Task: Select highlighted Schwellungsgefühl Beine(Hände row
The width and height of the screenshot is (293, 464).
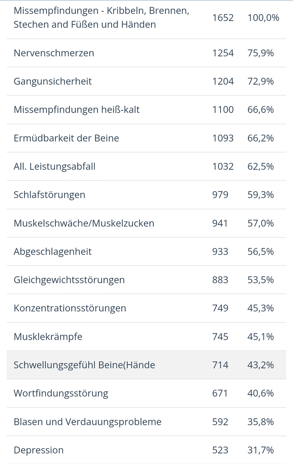Action: point(84,365)
